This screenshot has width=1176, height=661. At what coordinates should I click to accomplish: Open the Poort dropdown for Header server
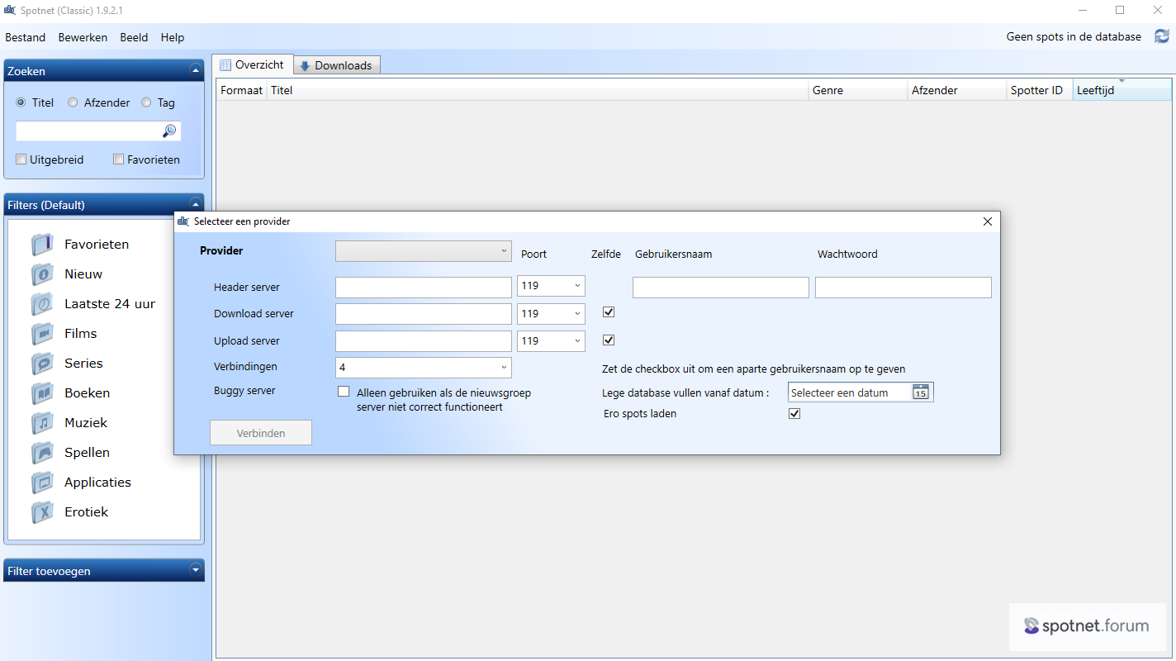click(x=551, y=287)
